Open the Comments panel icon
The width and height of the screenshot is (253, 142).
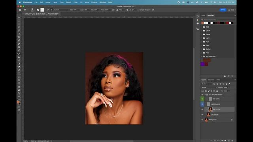click(x=198, y=24)
